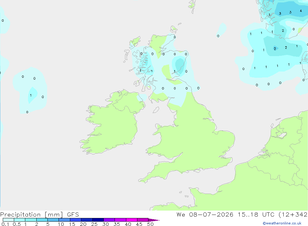Select the 'GFS' model label

[x=73, y=214]
